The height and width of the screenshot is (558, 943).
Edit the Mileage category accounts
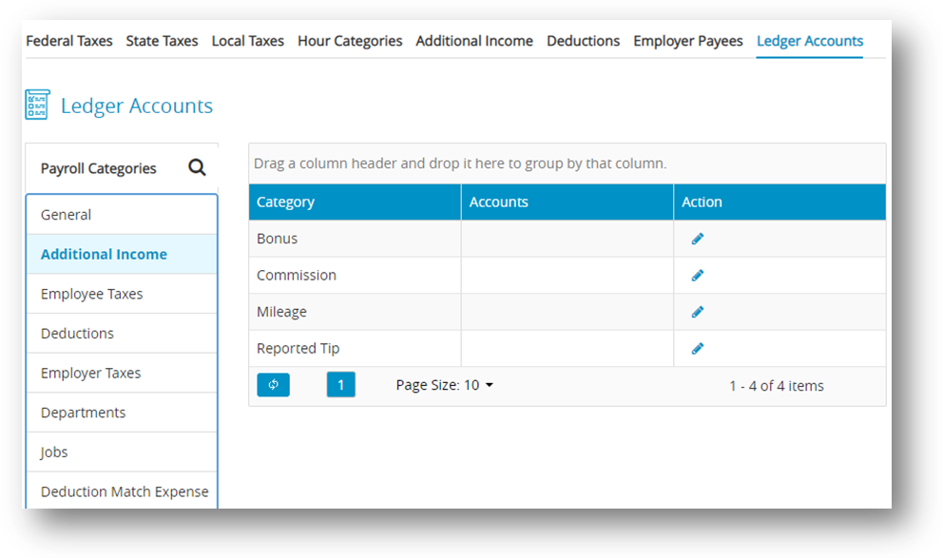[x=697, y=312]
